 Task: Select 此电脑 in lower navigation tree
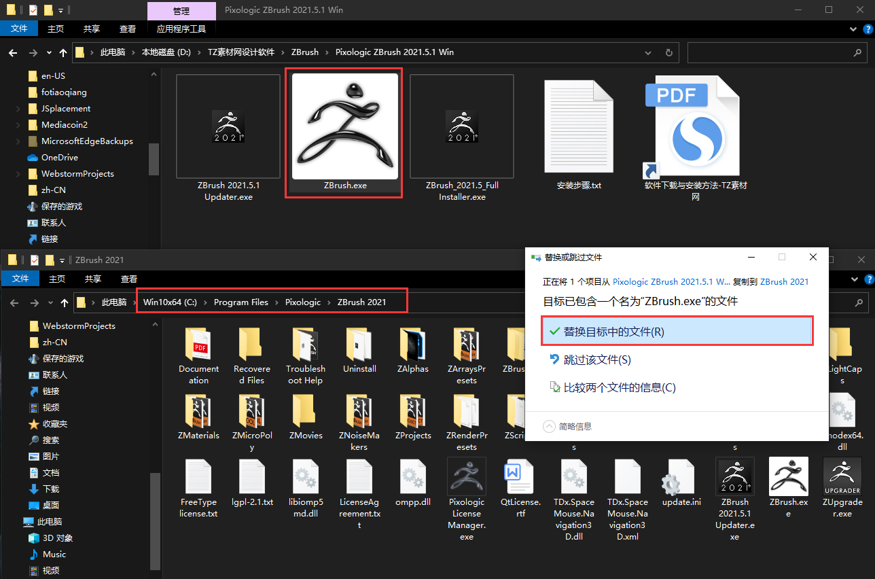50,521
